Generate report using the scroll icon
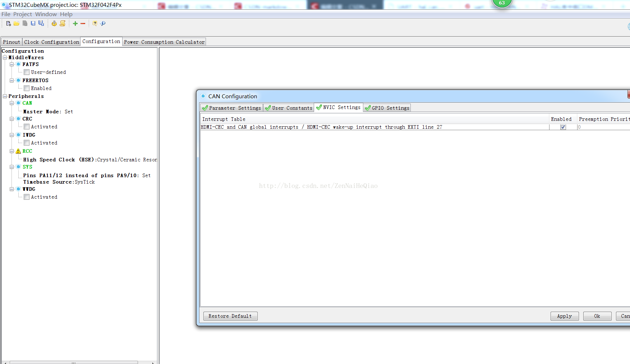630x364 pixels. point(63,24)
